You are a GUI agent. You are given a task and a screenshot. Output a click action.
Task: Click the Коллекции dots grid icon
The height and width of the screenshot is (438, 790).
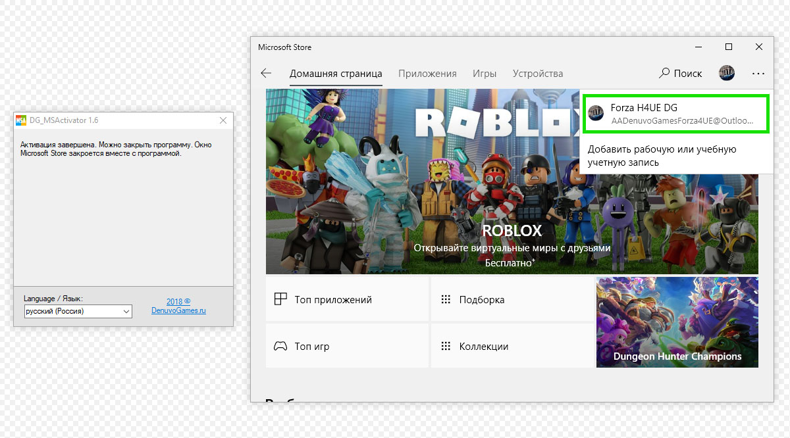[446, 346]
